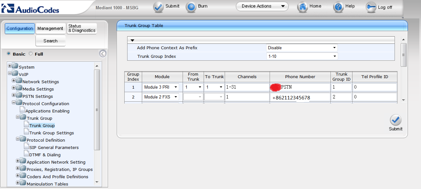Click Trunk Group ID field with 1
The height and width of the screenshot is (189, 421).
[341, 87]
